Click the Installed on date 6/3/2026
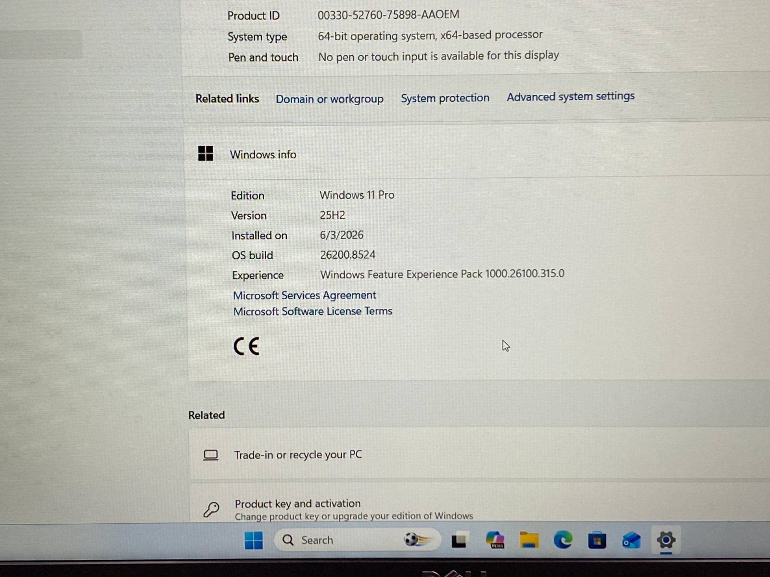Viewport: 770px width, 577px height. click(342, 235)
